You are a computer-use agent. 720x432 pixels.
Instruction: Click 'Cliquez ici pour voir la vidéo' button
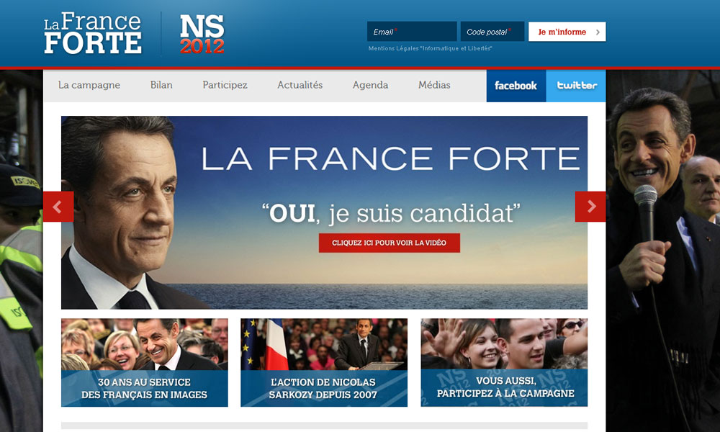(x=390, y=243)
